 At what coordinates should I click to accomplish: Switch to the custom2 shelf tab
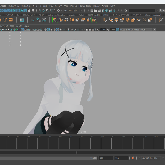point(158,15)
